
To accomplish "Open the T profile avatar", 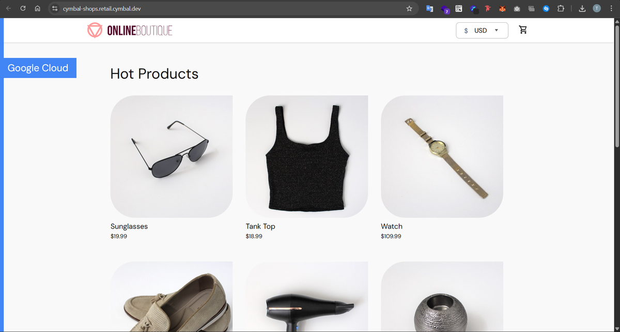I will pos(597,8).
